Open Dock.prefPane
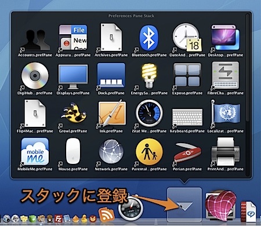Viewport: 261px width, 226px height. pos(111,76)
